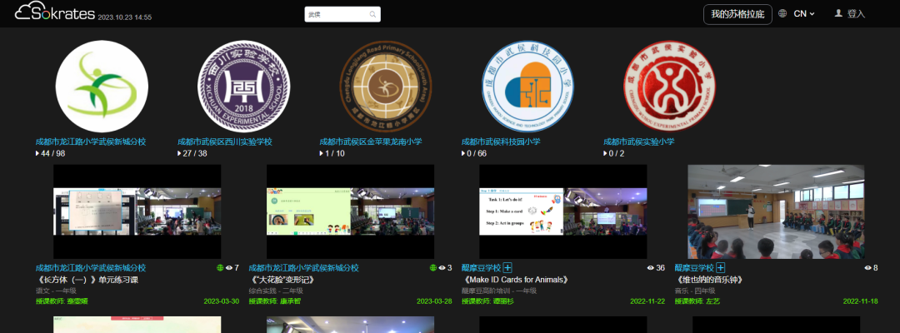Click the globe language icon
This screenshot has width=900, height=333.
pos(782,14)
